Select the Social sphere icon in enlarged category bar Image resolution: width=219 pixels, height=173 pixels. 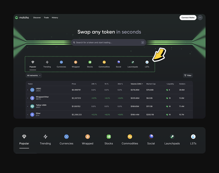(x=151, y=136)
